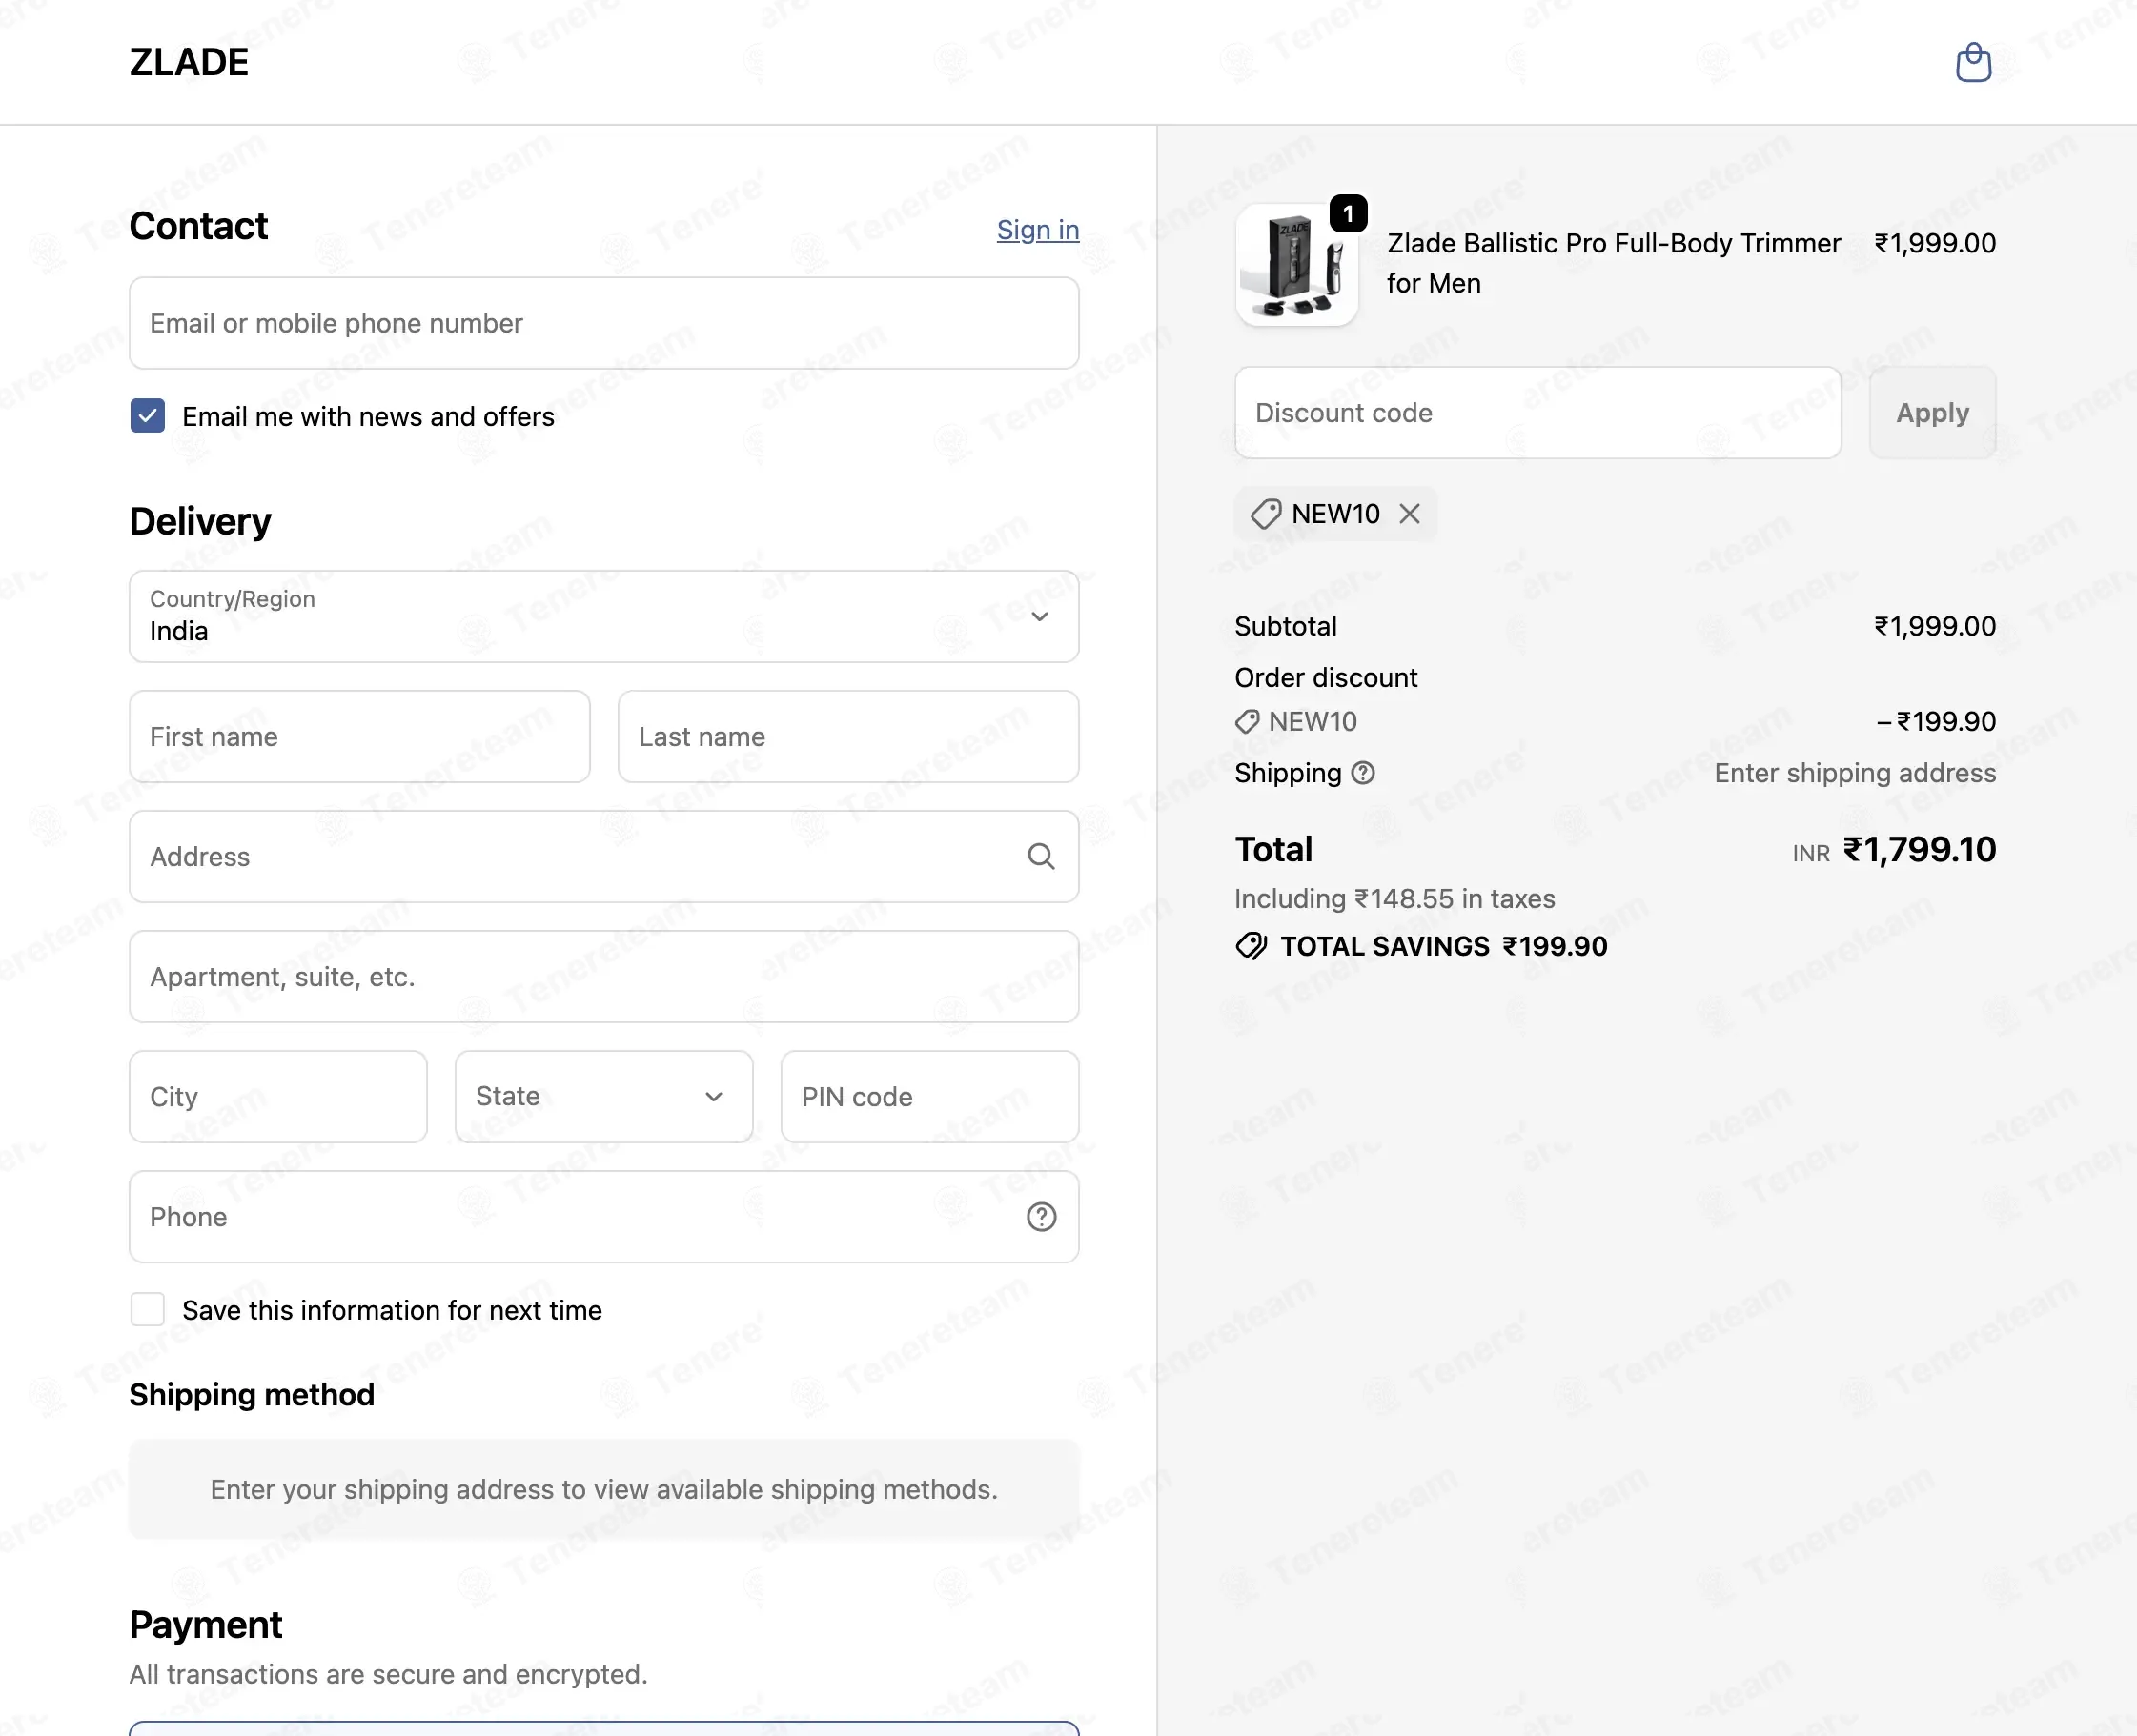Click the Shipping info question mark icon
The image size is (2137, 1736).
tap(1363, 773)
